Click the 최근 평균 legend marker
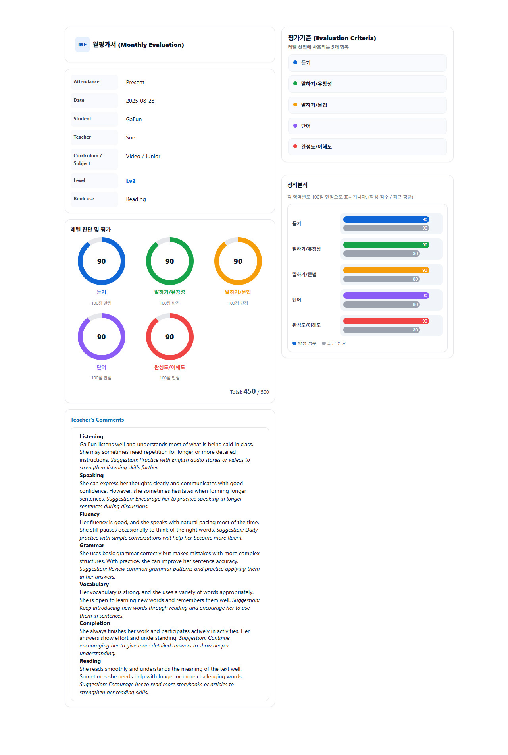Viewport: 508px width, 755px height. (x=324, y=343)
